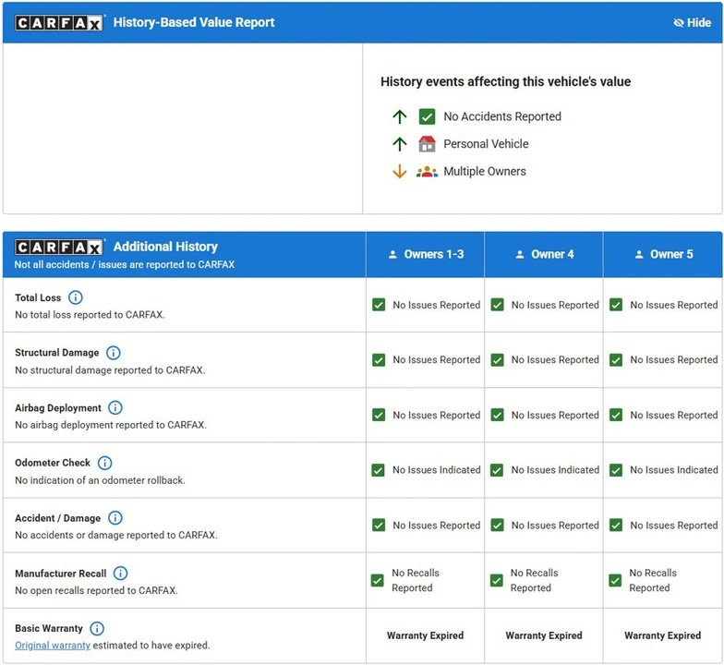The image size is (724, 665).
Task: Click 'History-Based Value Report' title
Action: (x=194, y=22)
